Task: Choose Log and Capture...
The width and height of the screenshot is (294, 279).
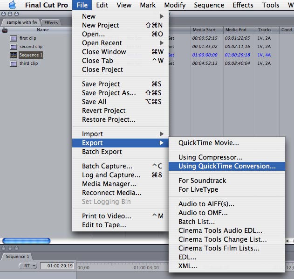Action: (x=120, y=175)
